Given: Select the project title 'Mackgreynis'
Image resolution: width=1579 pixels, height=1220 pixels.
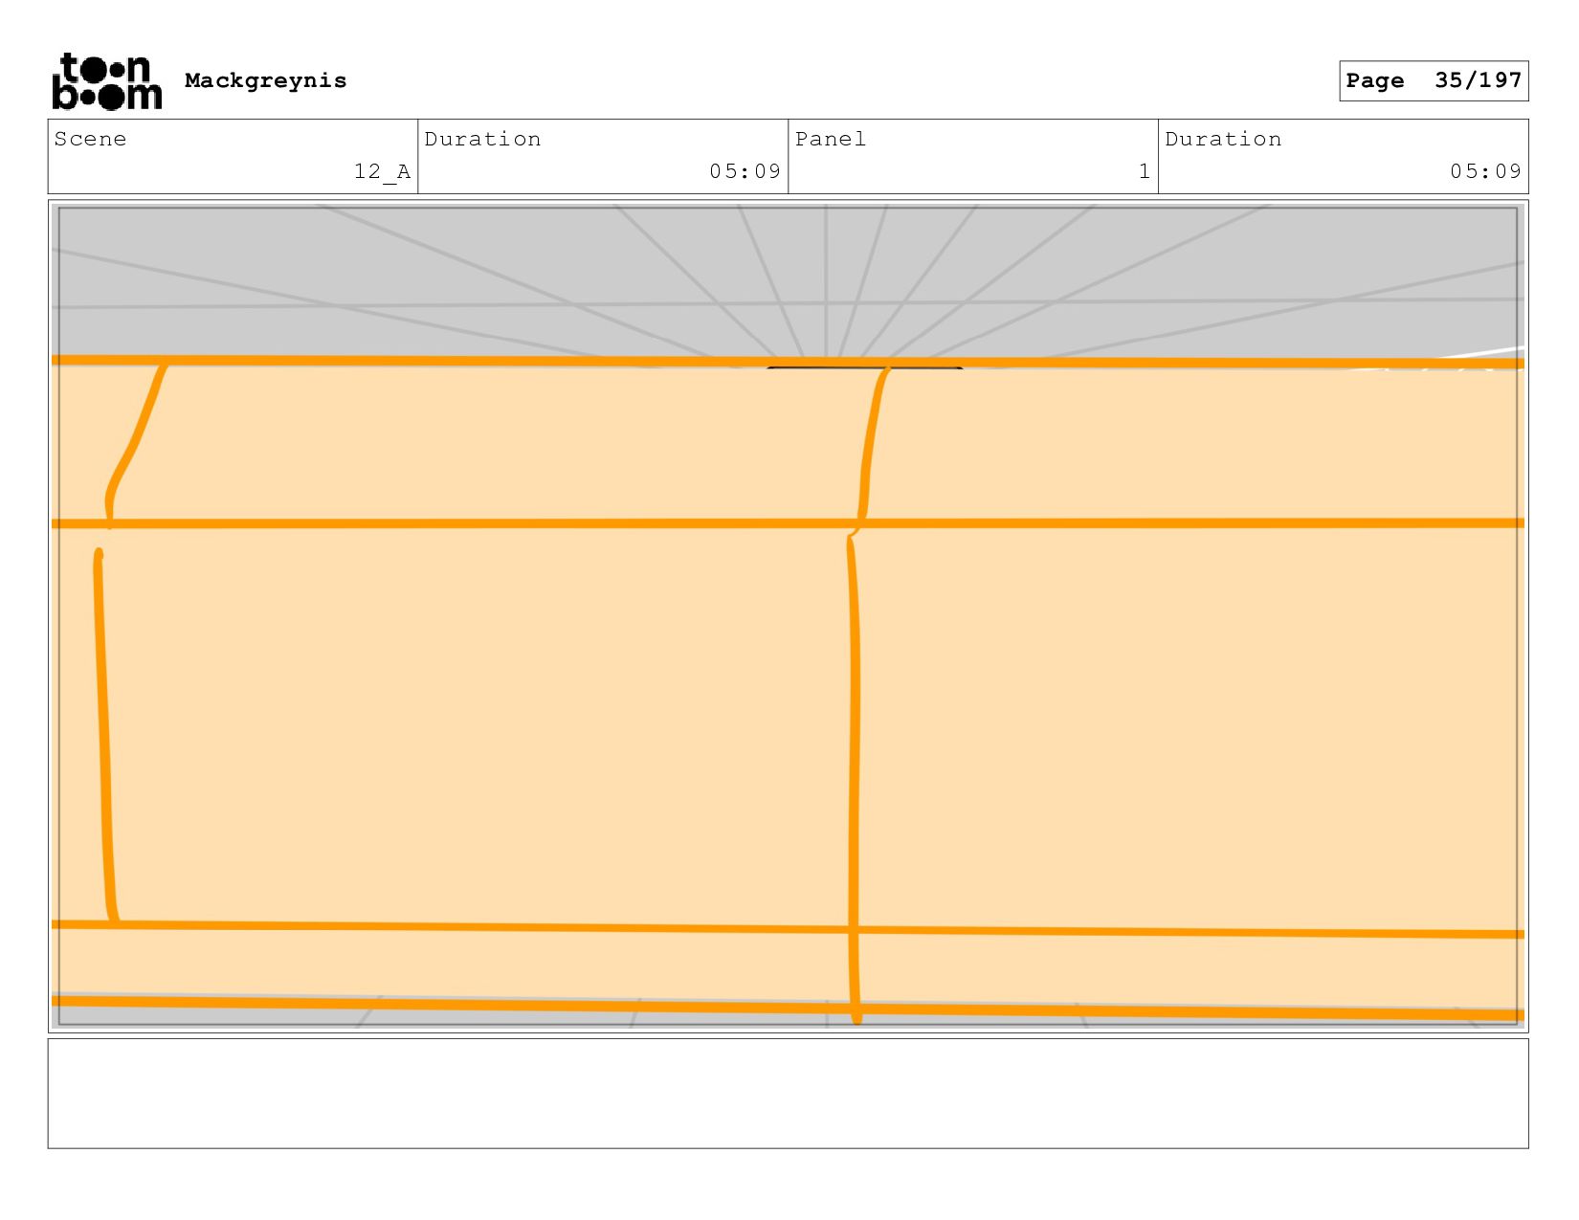Looking at the screenshot, I should click(x=265, y=80).
